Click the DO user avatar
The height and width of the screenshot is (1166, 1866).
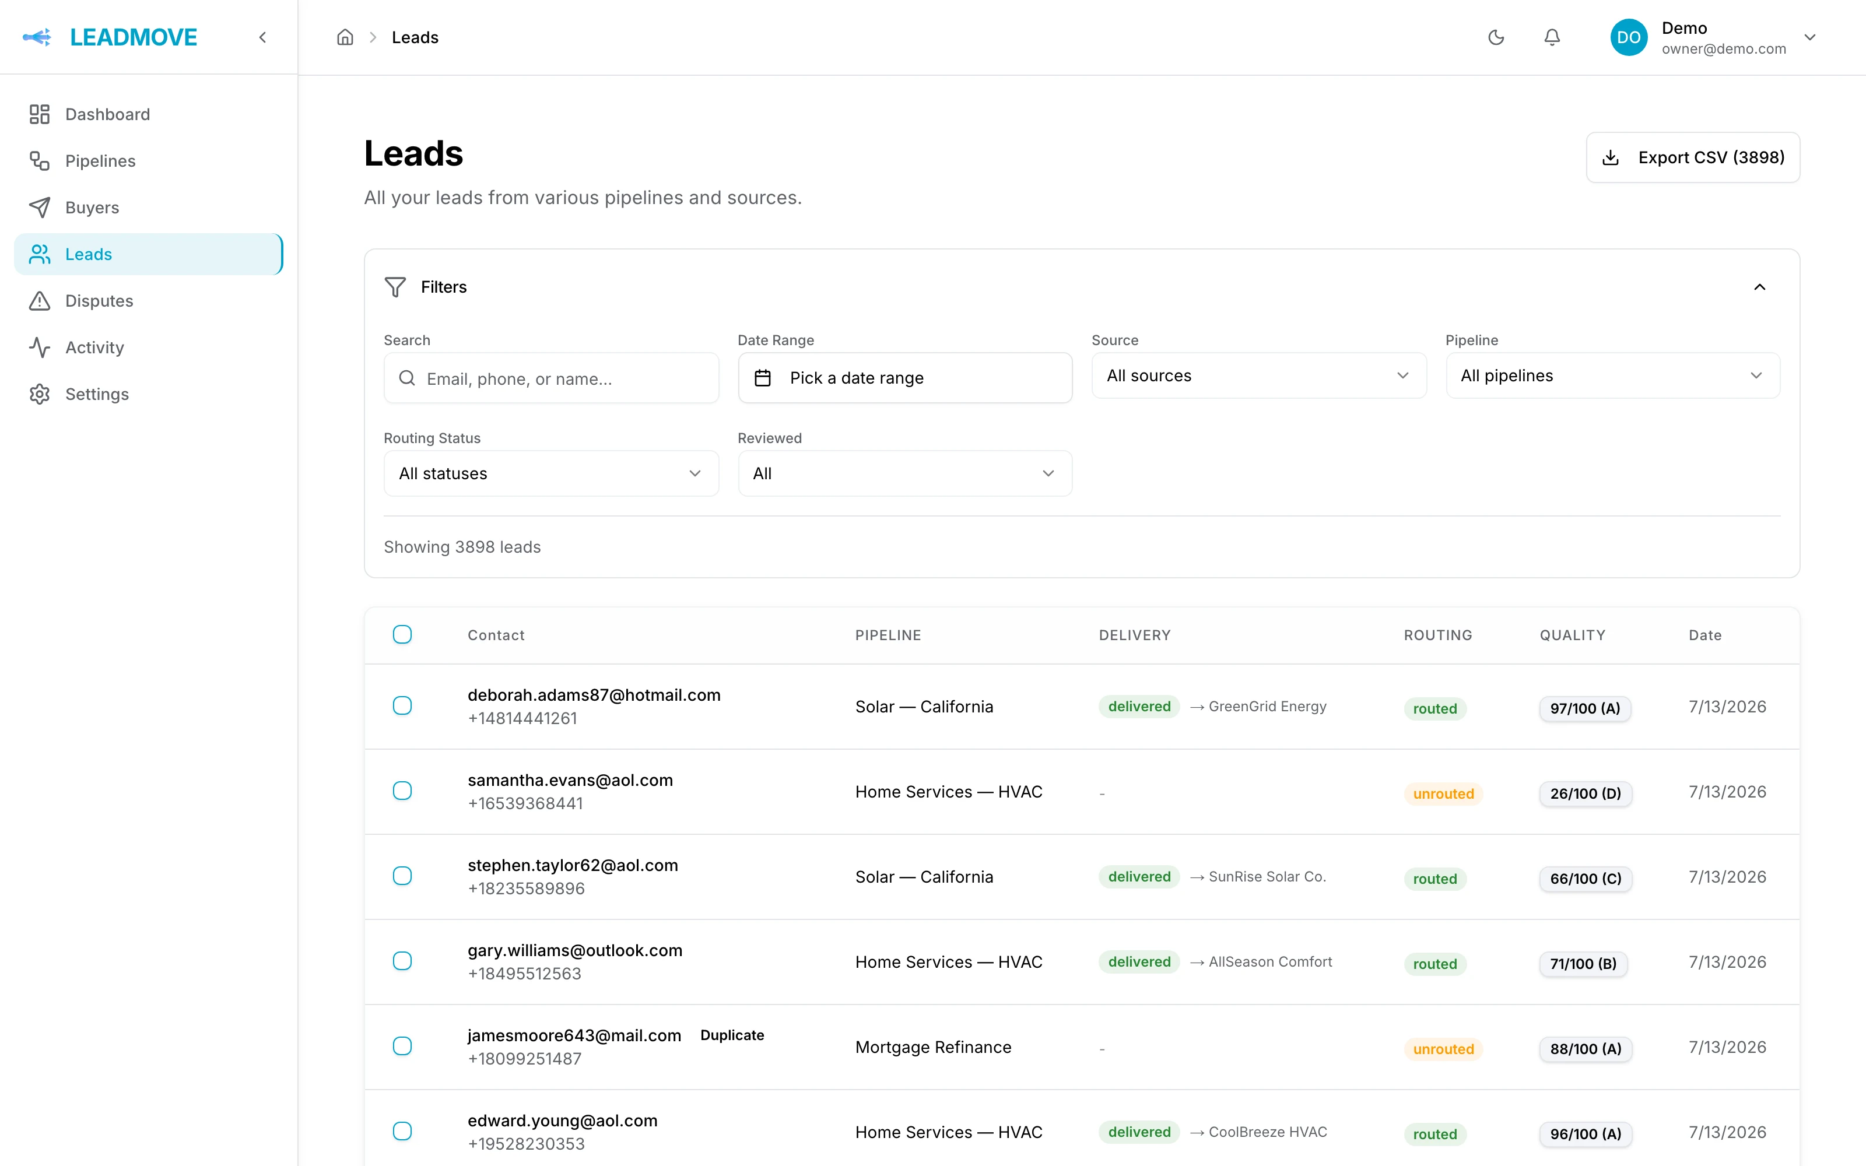[x=1629, y=37]
